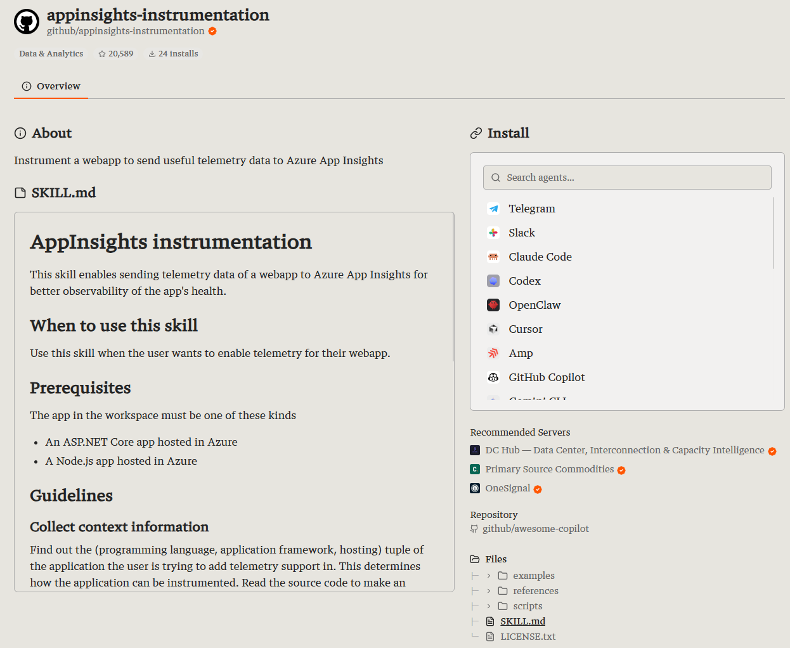Image resolution: width=790 pixels, height=648 pixels.
Task: Click the repository fork icon beside github/awesome-copilot
Action: 474,529
